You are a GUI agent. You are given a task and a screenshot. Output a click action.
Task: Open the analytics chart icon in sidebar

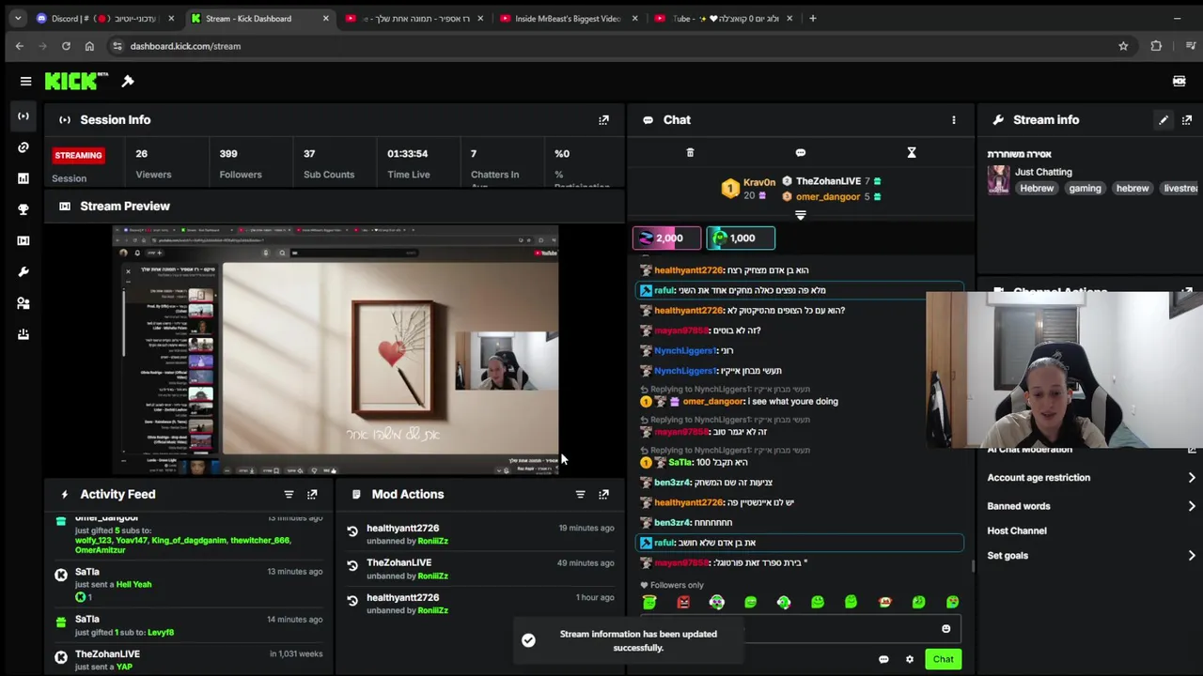[x=23, y=178]
